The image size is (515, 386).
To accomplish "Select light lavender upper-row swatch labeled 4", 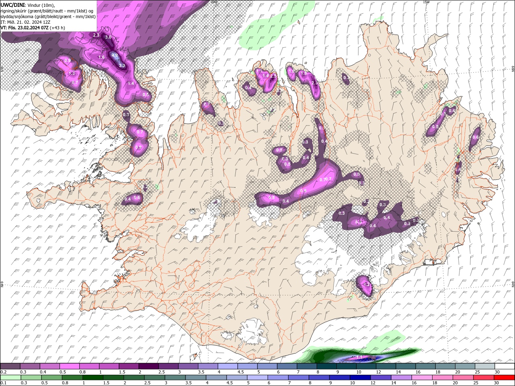I will pos(227,366).
